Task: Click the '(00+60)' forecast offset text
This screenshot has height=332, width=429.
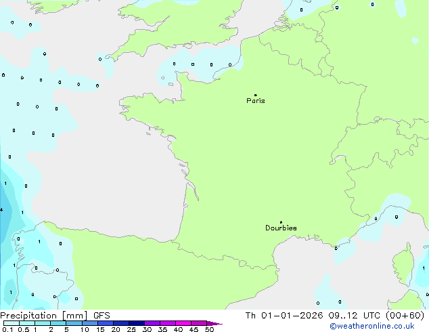Action: (x=405, y=316)
